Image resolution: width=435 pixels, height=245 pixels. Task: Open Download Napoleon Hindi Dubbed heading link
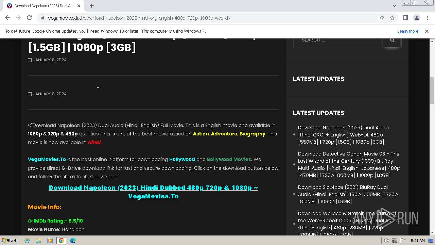[x=153, y=192]
